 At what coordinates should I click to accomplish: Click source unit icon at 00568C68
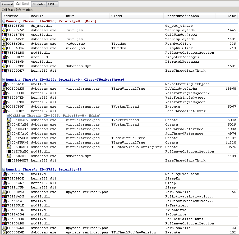pos(4,228)
